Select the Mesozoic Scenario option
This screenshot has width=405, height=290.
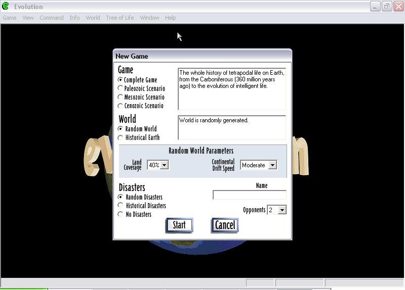coord(120,97)
